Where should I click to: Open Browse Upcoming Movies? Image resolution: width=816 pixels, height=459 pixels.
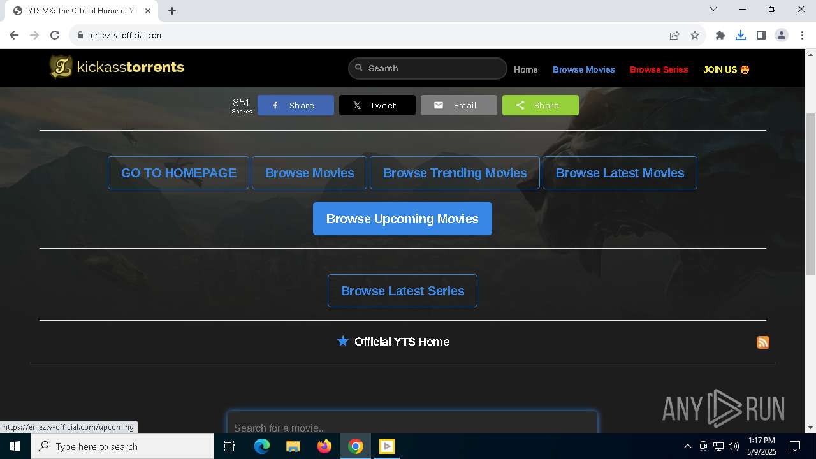pos(402,219)
